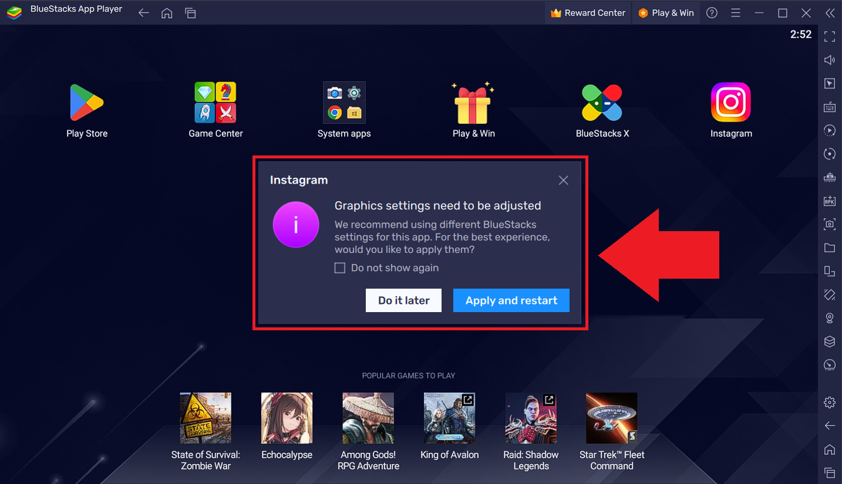
Task: Open recent apps icon in sidebar
Action: (830, 473)
